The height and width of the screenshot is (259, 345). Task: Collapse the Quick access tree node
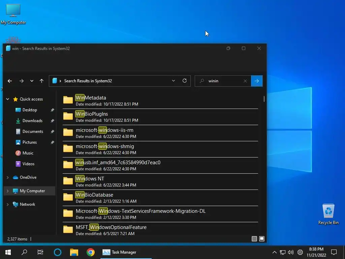pos(7,99)
